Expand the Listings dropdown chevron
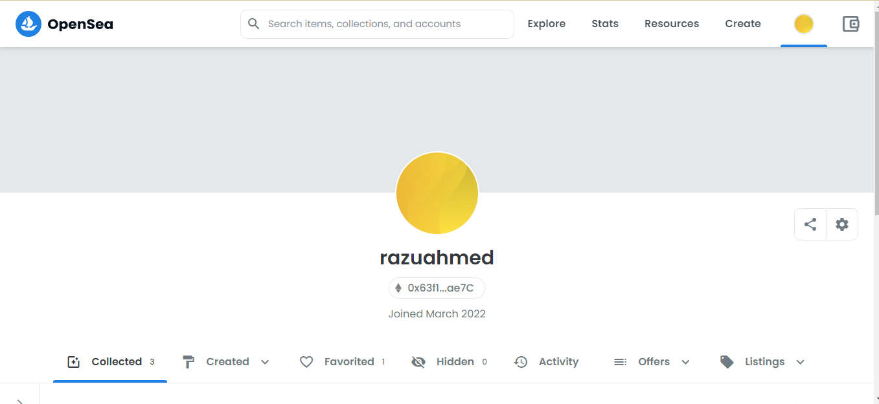 pos(800,362)
